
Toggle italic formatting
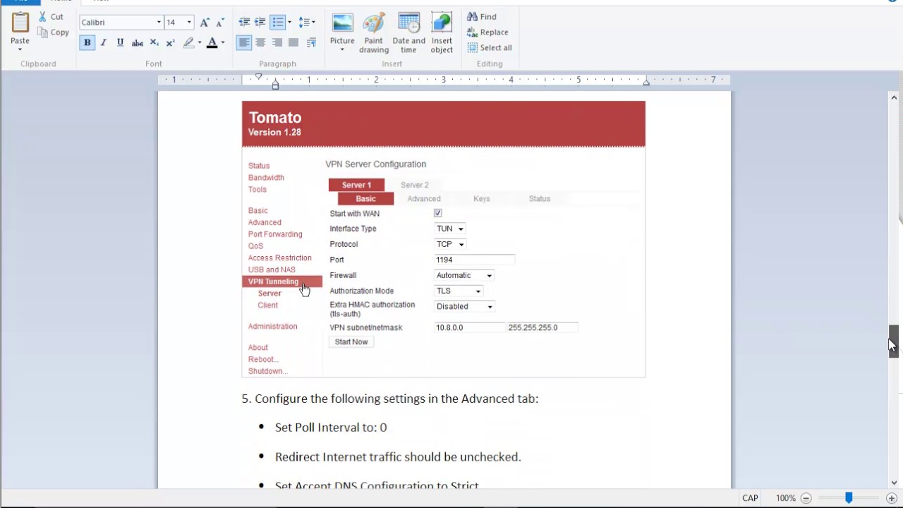[x=104, y=42]
